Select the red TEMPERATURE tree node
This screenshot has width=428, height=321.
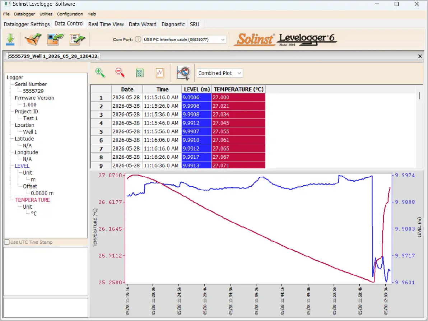[x=32, y=200]
